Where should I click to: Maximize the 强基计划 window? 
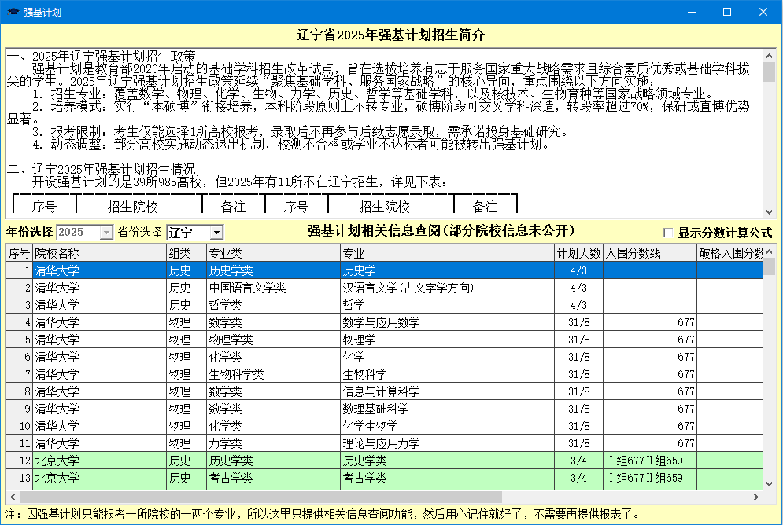[727, 12]
